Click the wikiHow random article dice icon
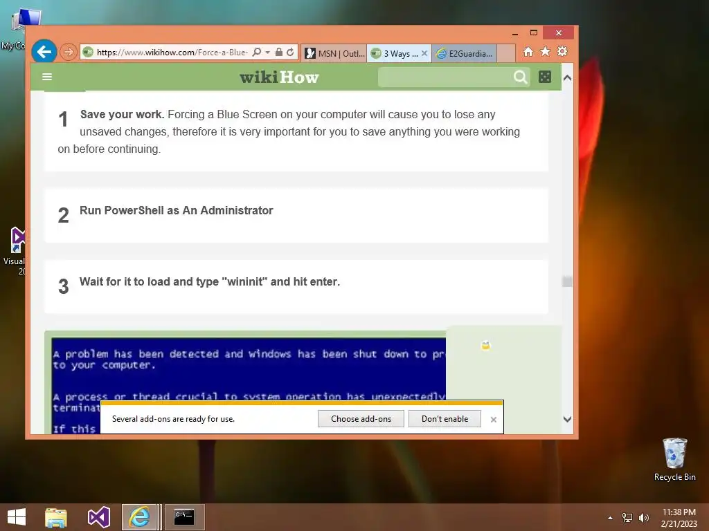The width and height of the screenshot is (709, 531). click(545, 77)
